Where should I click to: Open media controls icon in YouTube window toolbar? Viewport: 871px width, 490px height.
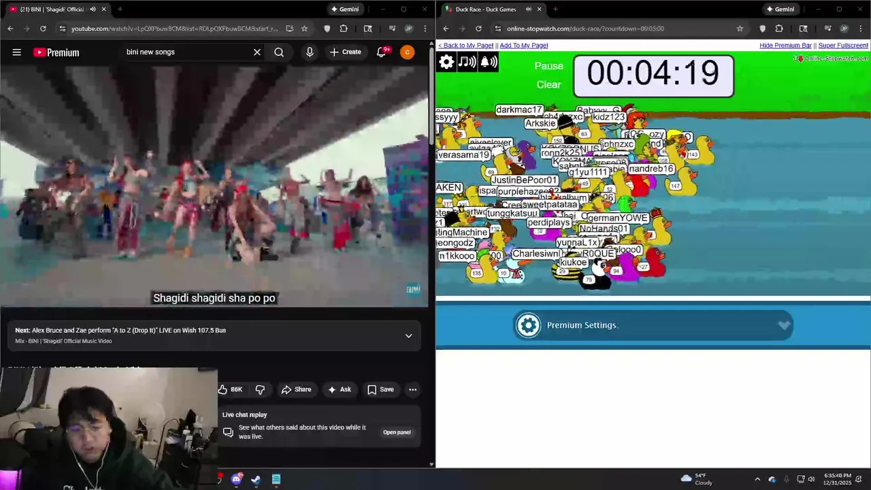pyautogui.click(x=392, y=29)
